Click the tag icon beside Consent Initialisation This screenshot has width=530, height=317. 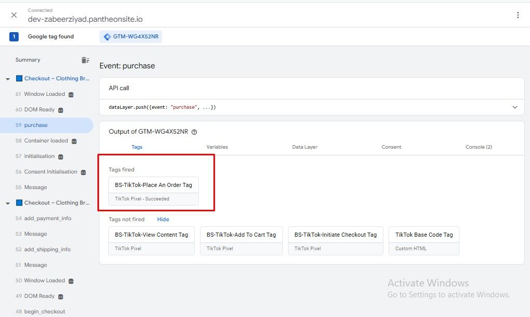(x=83, y=172)
